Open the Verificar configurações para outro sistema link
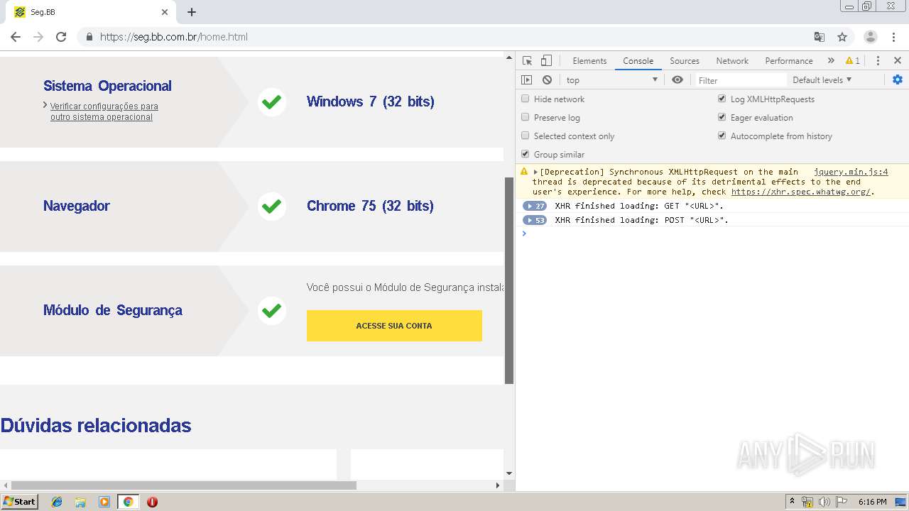Viewport: 909px width, 511px height. click(104, 111)
